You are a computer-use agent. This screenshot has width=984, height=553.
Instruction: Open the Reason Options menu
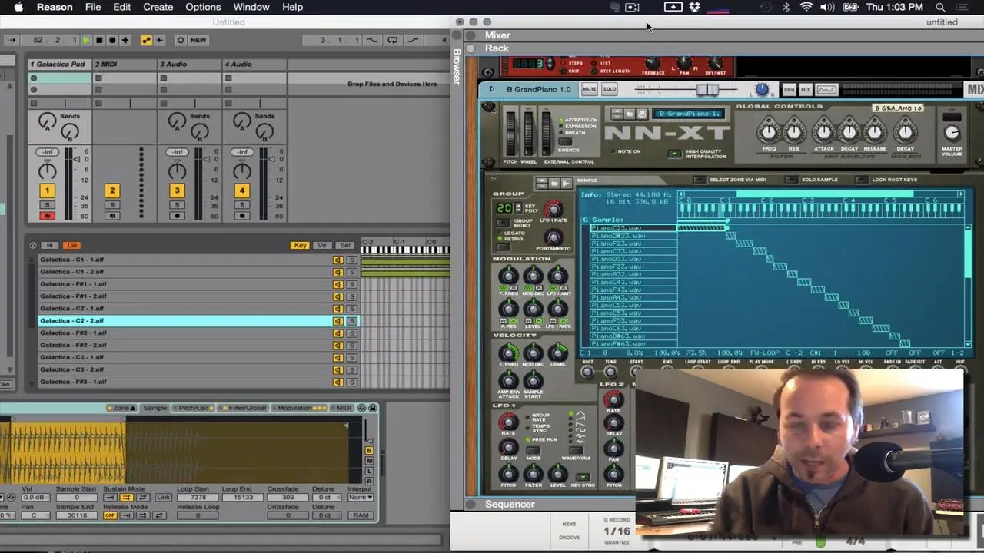point(203,7)
